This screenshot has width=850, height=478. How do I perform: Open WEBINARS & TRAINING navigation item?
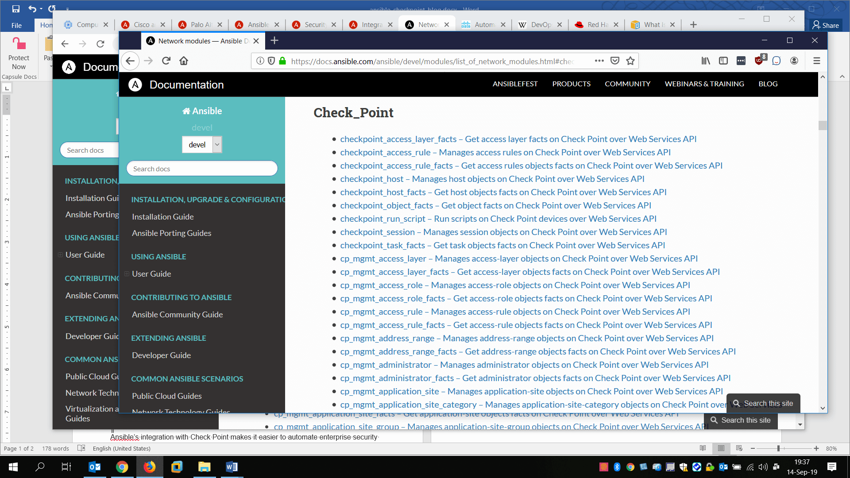tap(704, 84)
